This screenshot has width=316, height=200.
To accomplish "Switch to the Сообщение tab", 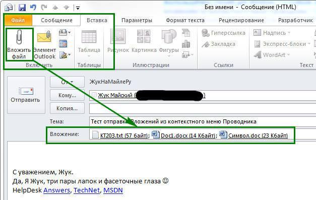I will pyautogui.click(x=56, y=20).
